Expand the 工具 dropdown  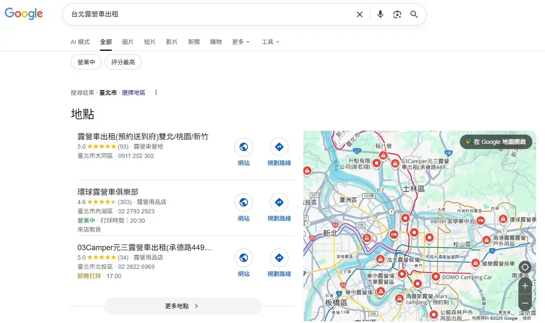click(270, 42)
